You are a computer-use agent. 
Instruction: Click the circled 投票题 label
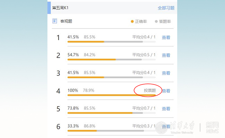coord(150,91)
